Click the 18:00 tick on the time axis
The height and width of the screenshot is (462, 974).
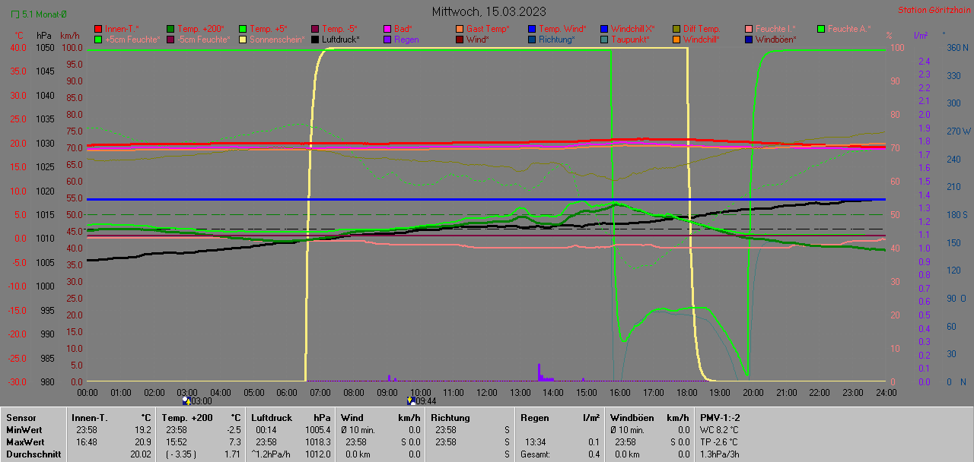(686, 392)
